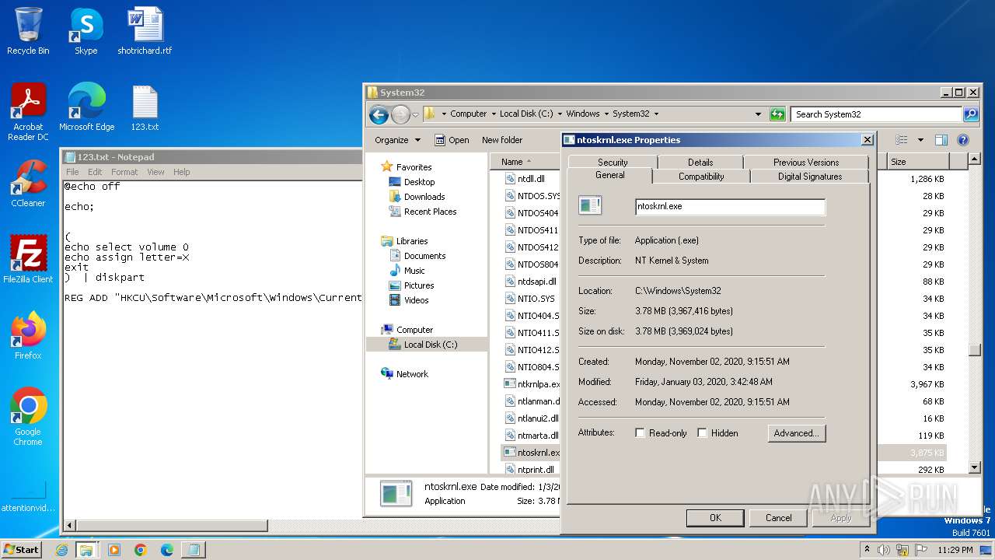Open the FileZilla Client shortcut
Viewport: 995px width, 560px height.
pos(28,260)
